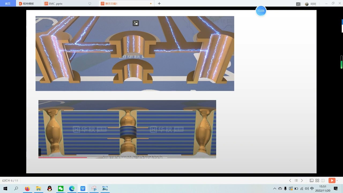
Task: Open the volume control in tray
Action: pyautogui.click(x=307, y=189)
